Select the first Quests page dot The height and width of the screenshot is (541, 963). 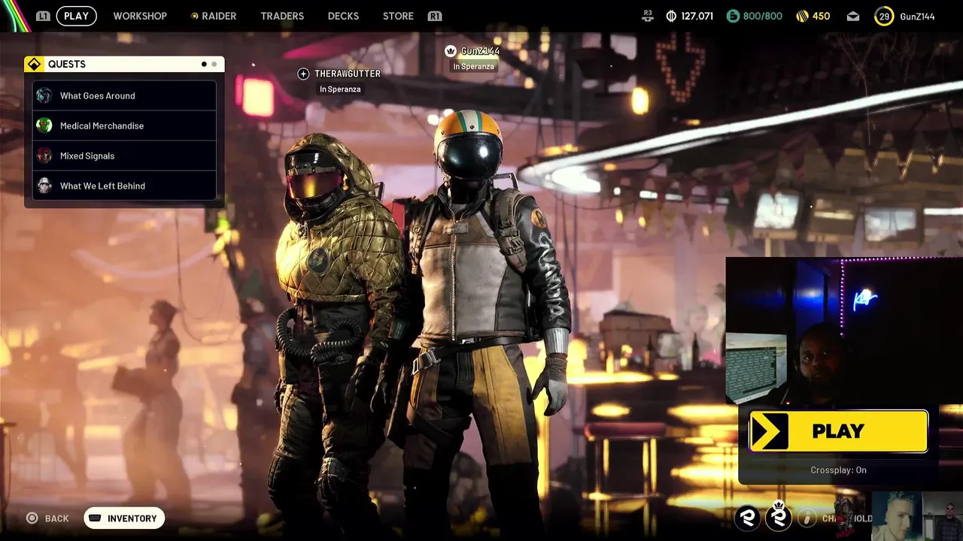point(204,65)
